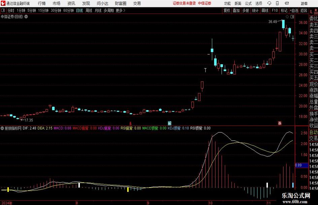Click the red $ marker below the chart
318x205 pixels.
pyautogui.click(x=131, y=123)
